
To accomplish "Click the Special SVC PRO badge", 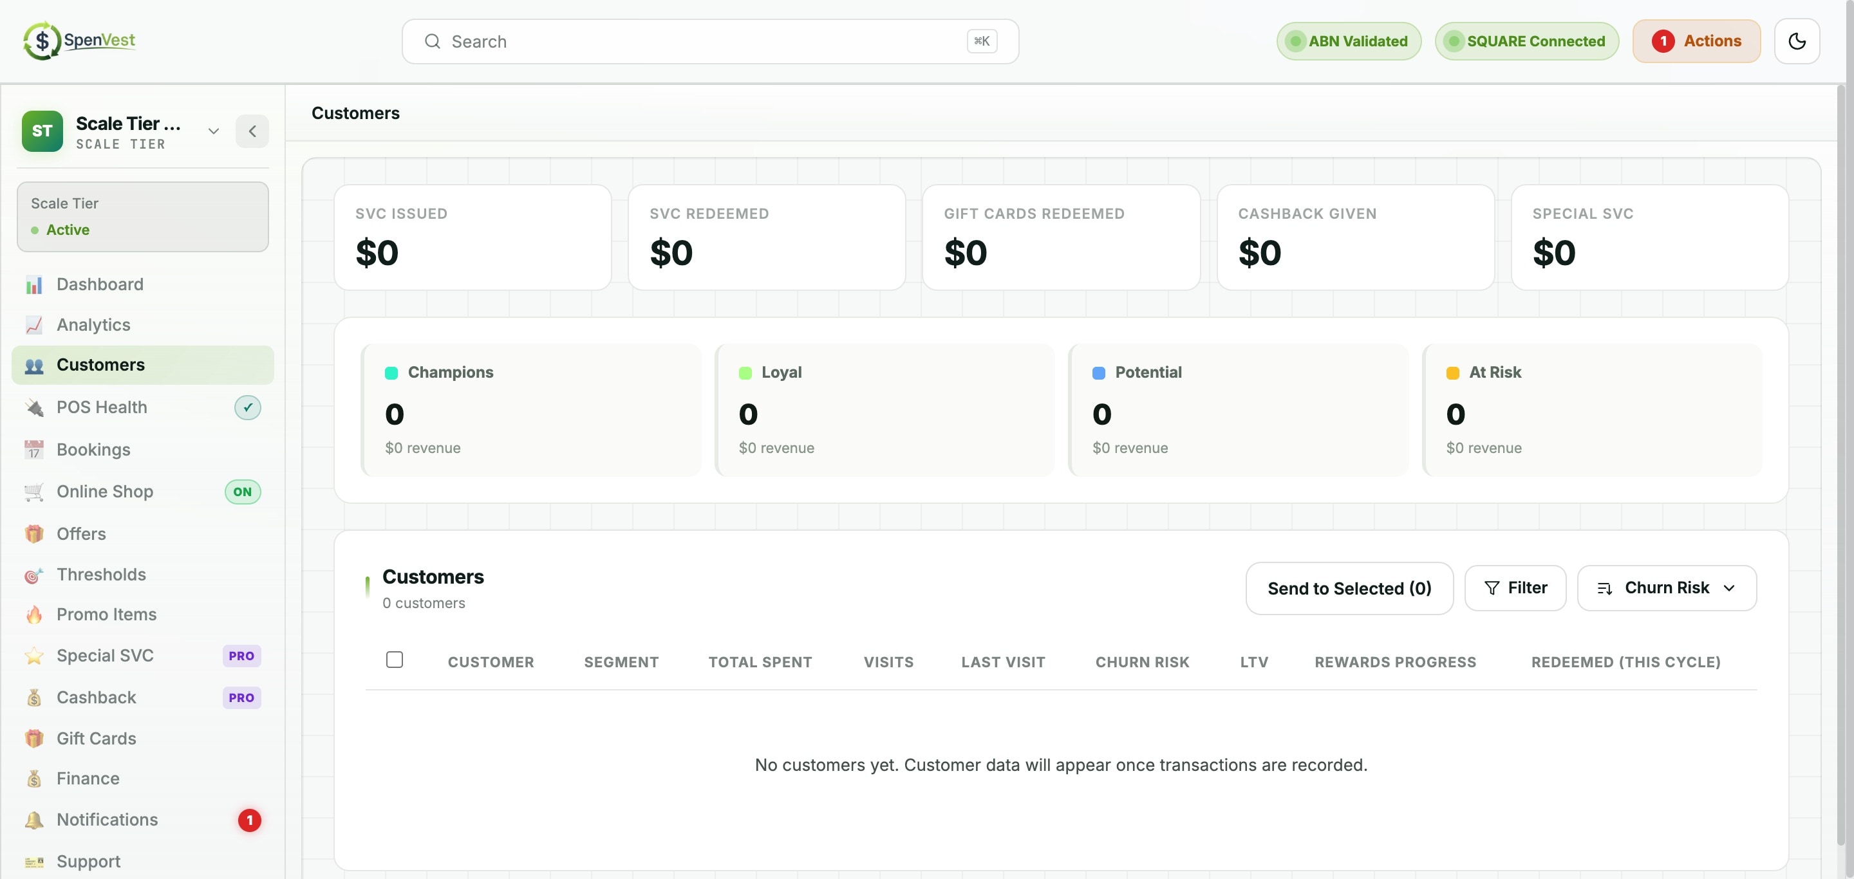I will click(x=241, y=656).
